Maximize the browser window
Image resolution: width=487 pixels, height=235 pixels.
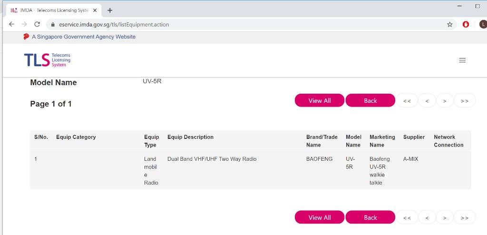click(477, 6)
